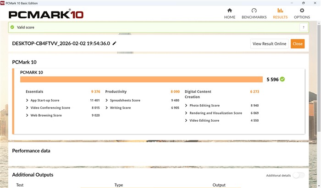
Task: Open the Home icon in navigation
Action: tap(230, 11)
